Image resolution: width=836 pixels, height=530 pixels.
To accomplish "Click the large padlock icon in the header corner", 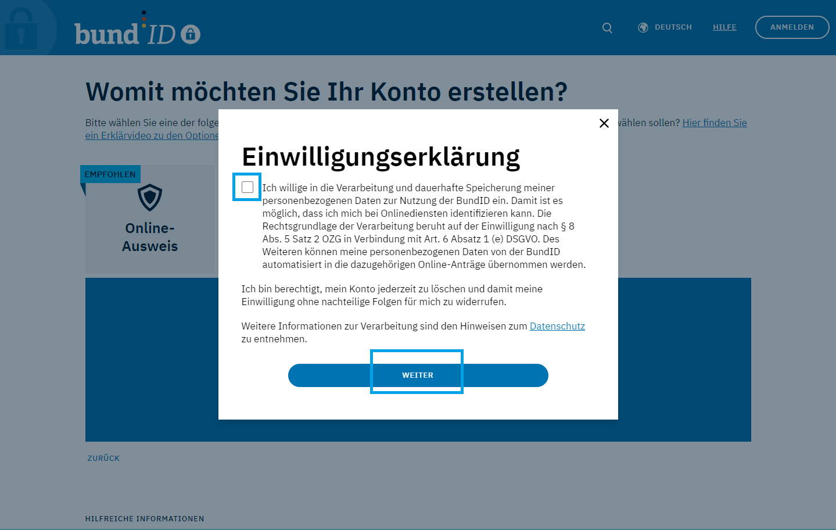I will [21, 28].
